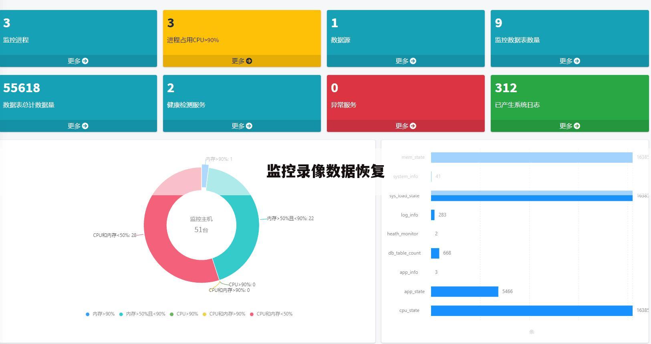Click the CPU和内存<50%: 28 chart label
The image size is (651, 344).
pos(115,235)
